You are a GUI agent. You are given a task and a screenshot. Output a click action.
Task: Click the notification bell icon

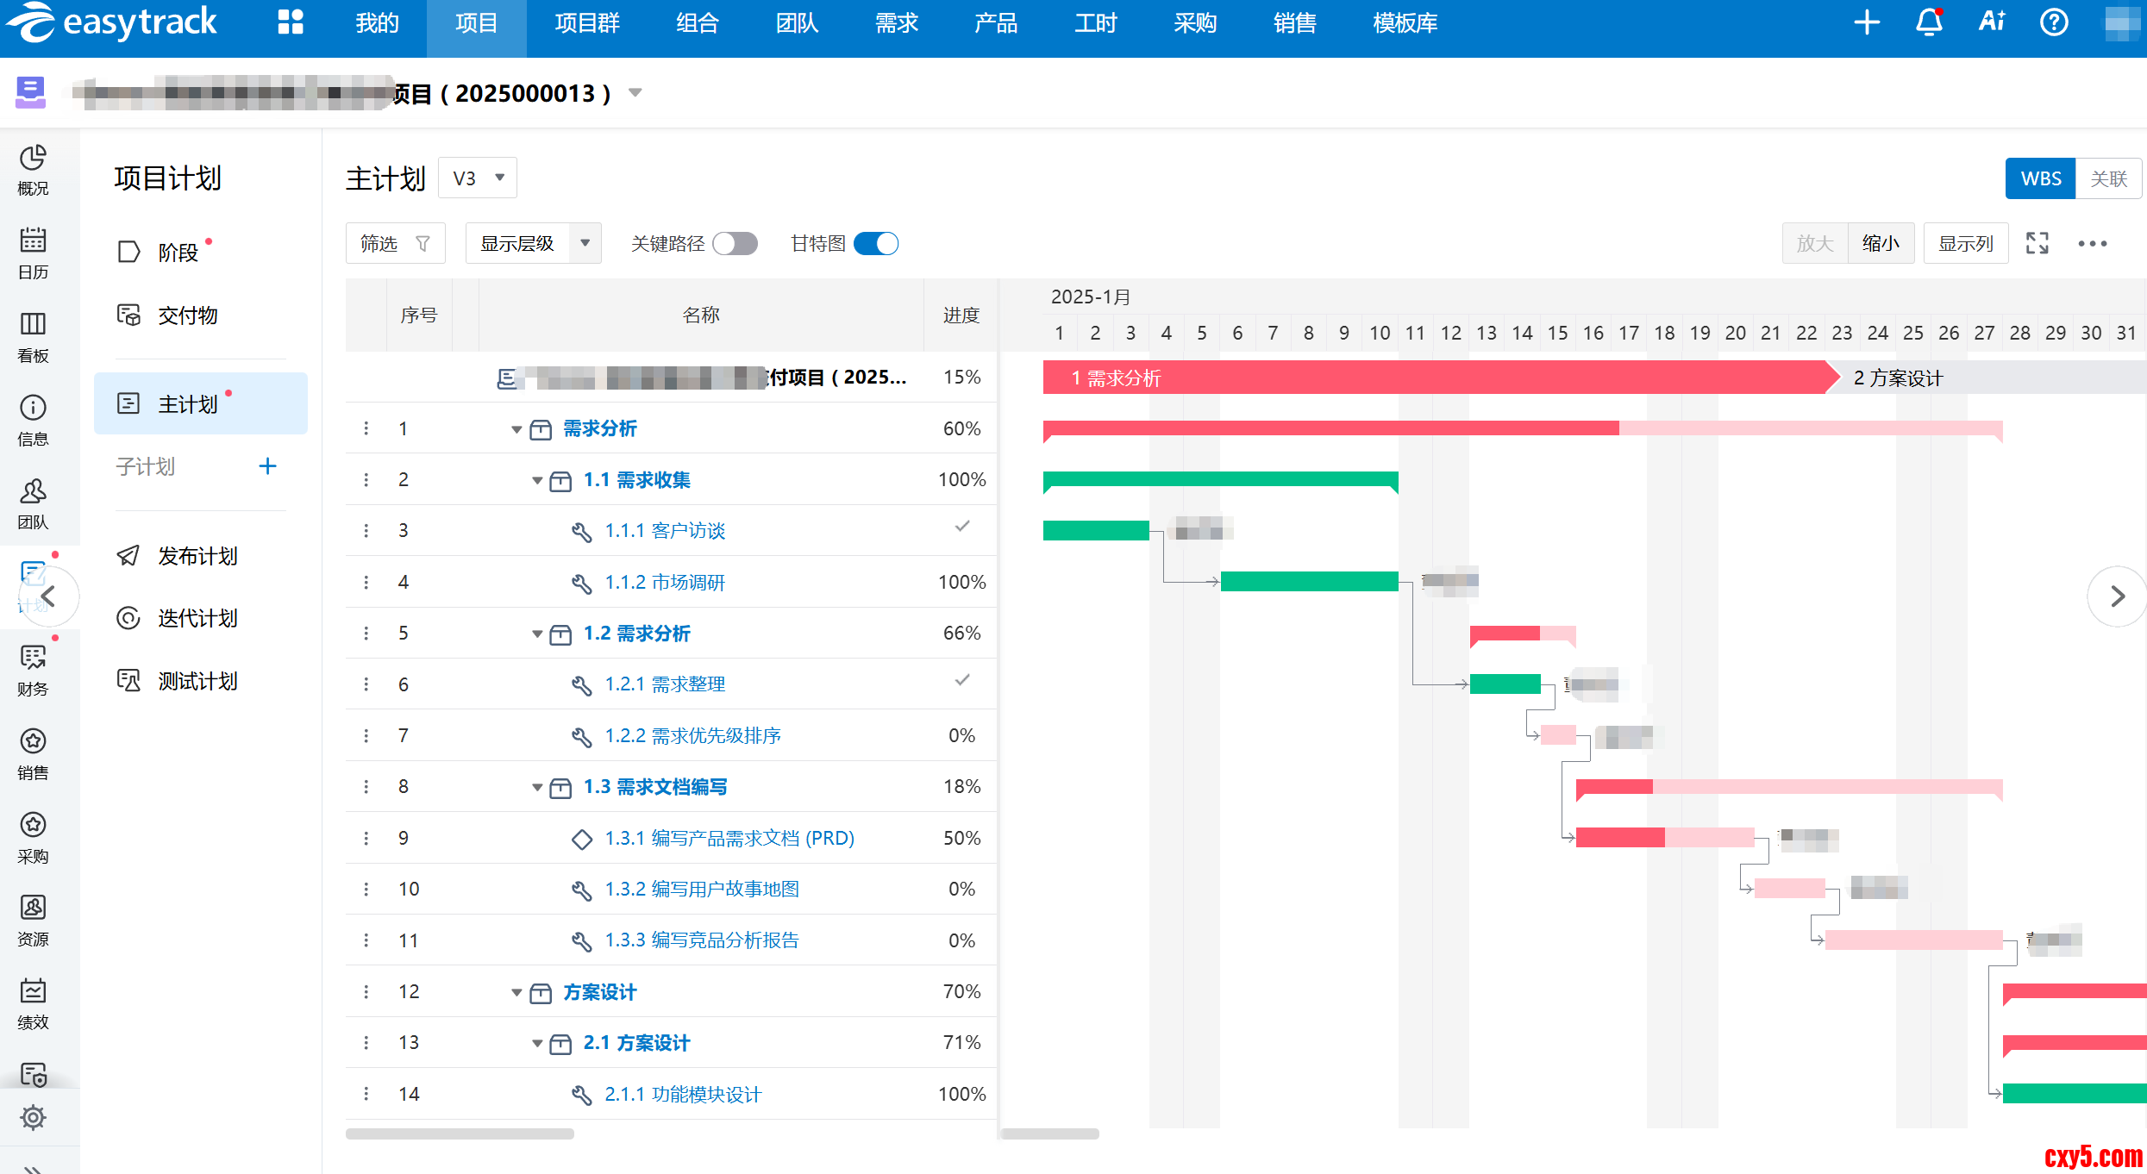pos(1929,22)
